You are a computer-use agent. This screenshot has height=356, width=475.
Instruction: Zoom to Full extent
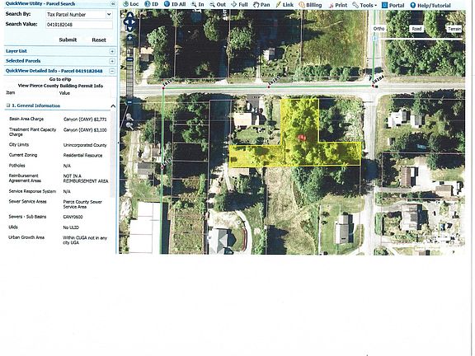coord(239,5)
